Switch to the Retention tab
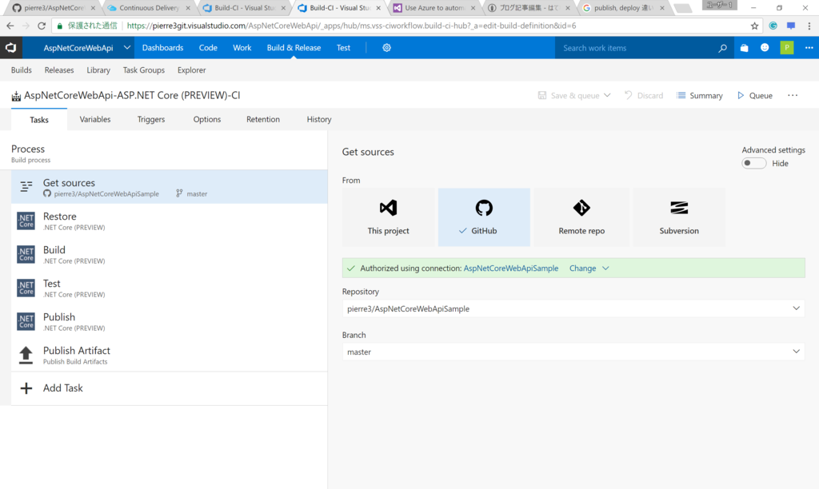The height and width of the screenshot is (489, 819). coord(262,119)
